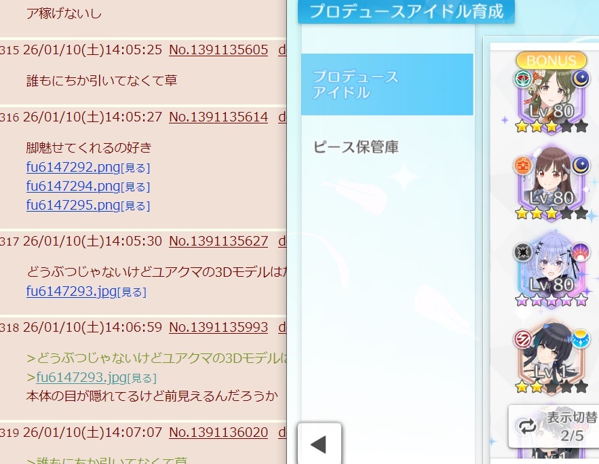This screenshot has height=464, width=599.
Task: Click the red emblem icon on black-haired idol
Action: [522, 339]
